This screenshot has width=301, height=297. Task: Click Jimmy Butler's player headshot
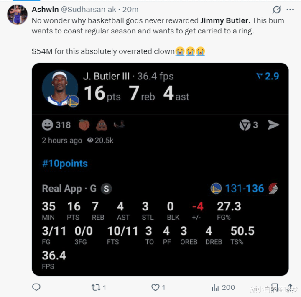[60, 88]
